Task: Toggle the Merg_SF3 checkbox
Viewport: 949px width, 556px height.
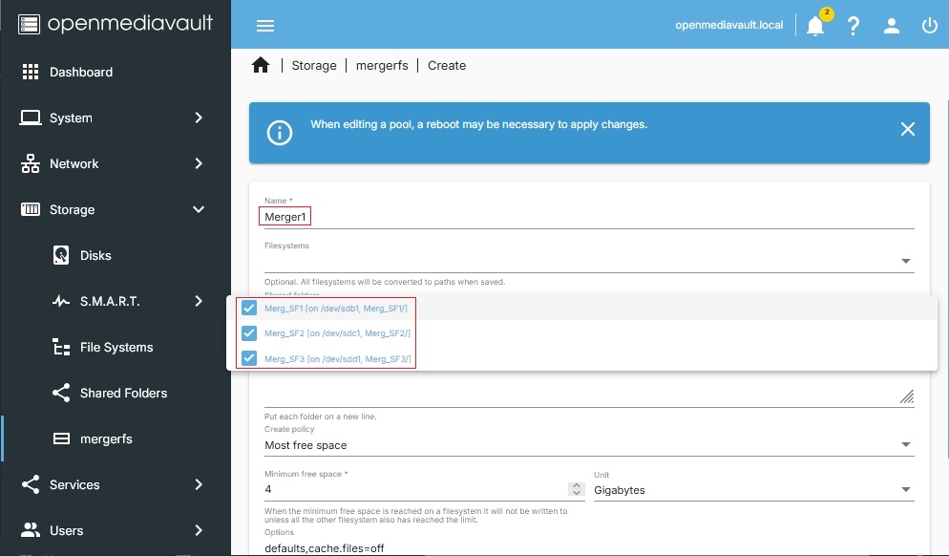Action: pos(249,358)
